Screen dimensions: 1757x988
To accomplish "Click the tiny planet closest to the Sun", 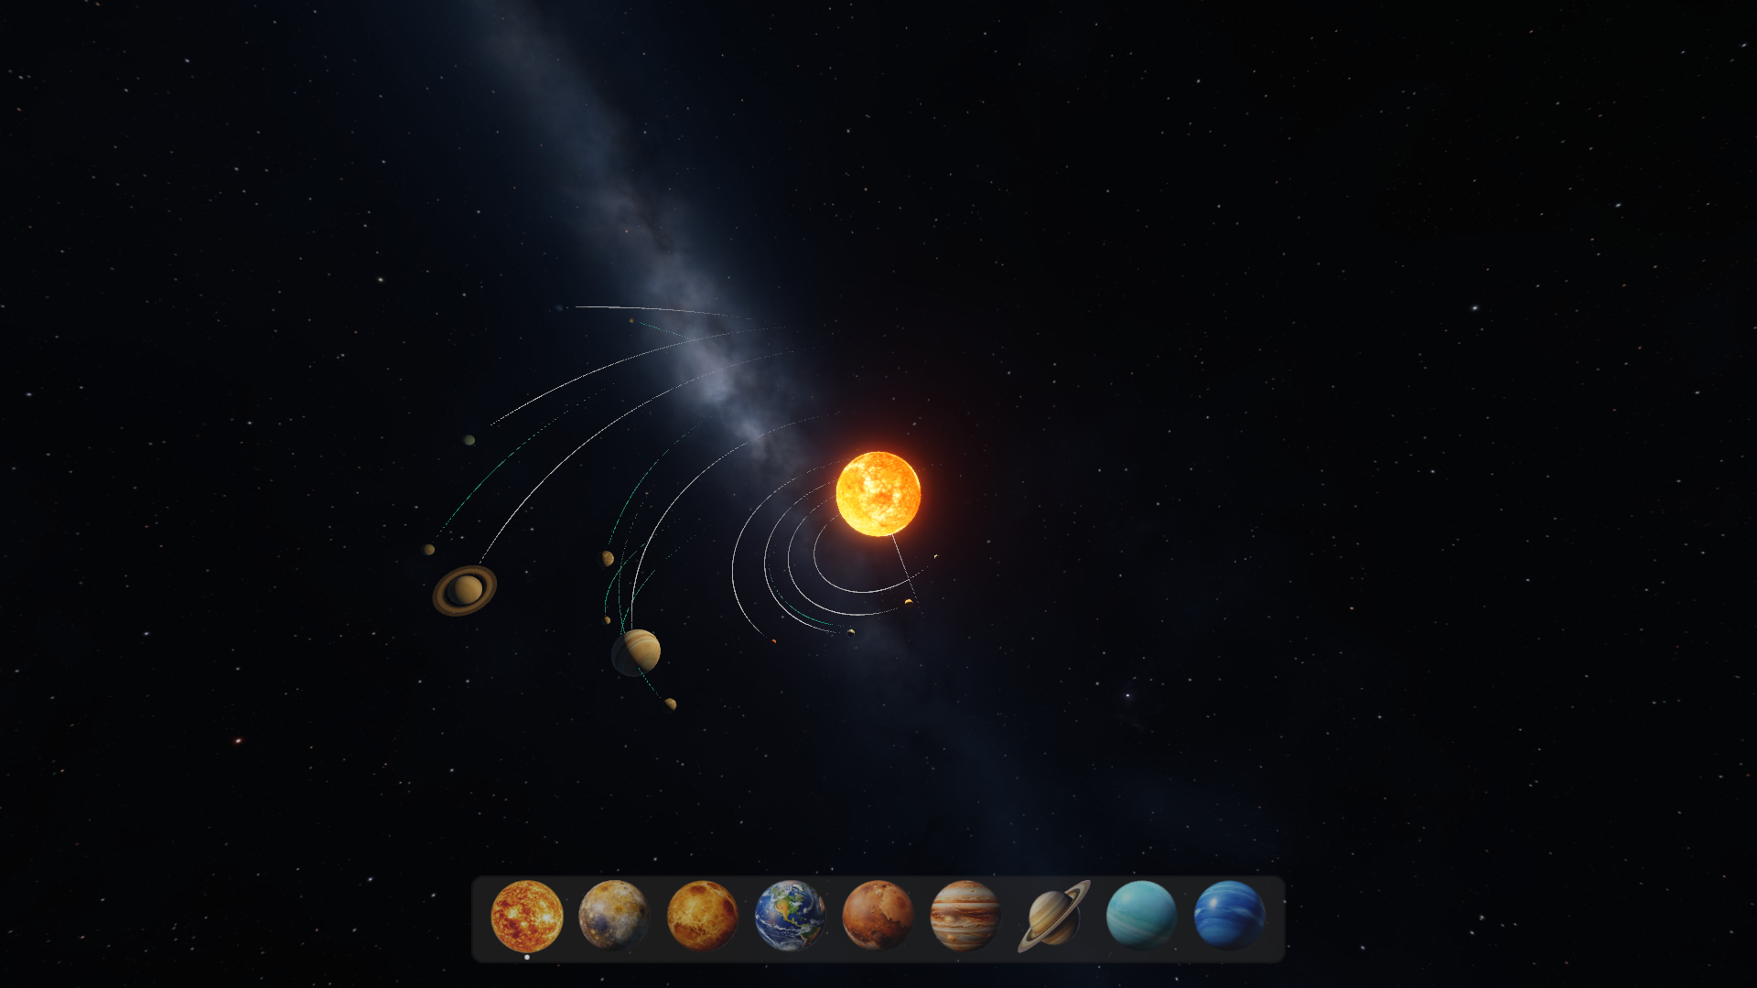I will (x=935, y=556).
